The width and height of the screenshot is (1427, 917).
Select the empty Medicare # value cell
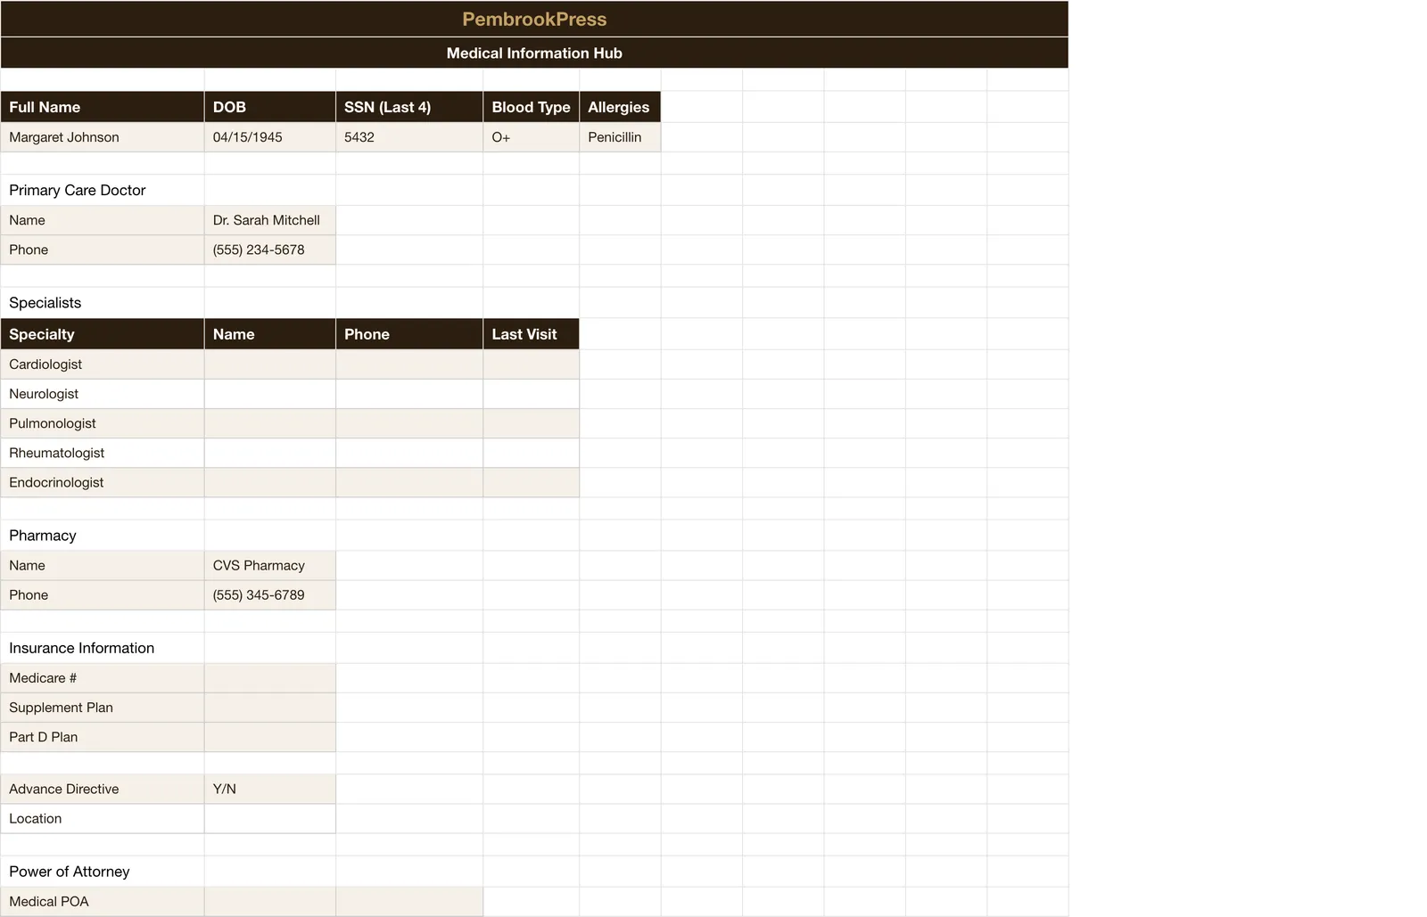(270, 678)
